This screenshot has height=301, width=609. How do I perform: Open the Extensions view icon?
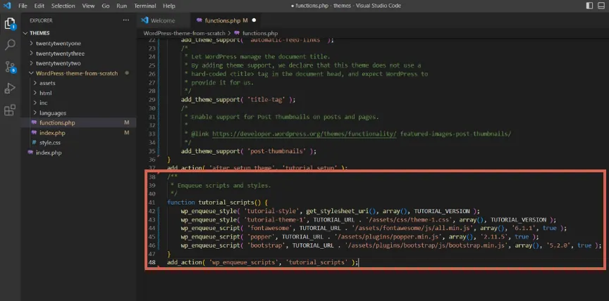pyautogui.click(x=10, y=110)
